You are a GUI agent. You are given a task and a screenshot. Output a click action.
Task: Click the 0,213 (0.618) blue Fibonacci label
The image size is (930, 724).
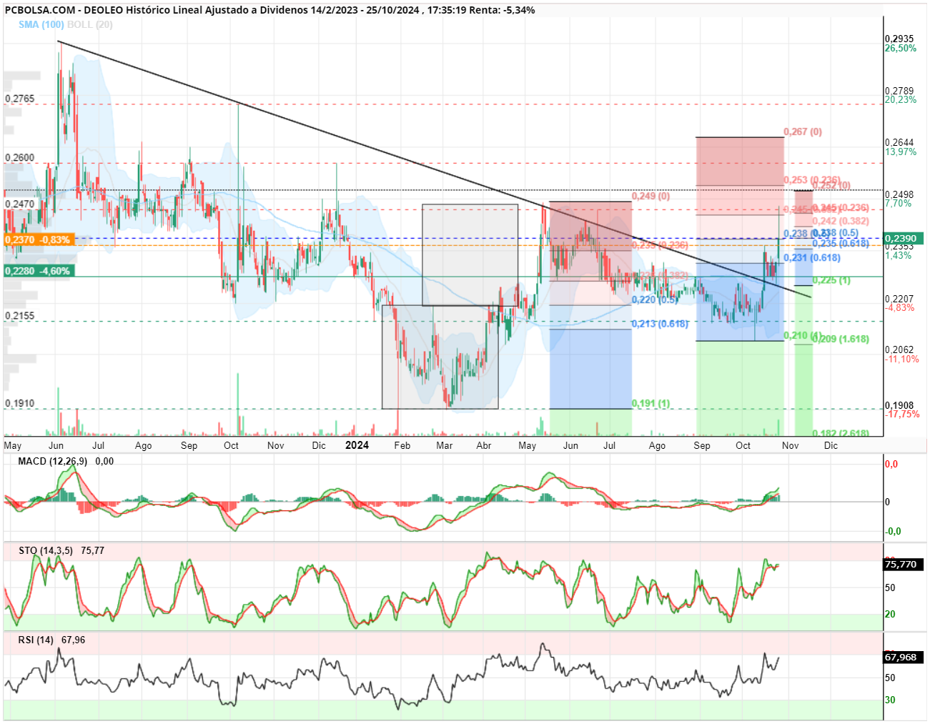click(x=660, y=324)
